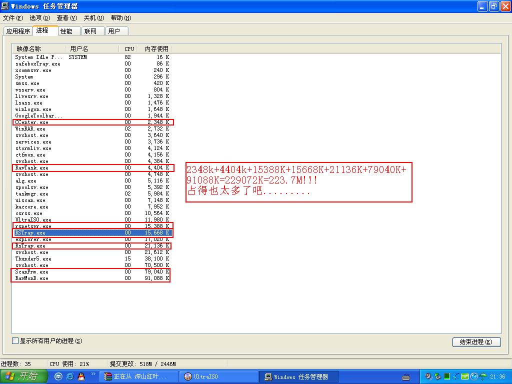The width and height of the screenshot is (512, 384).
Task: Select svchost.exe using 70,500 K
Action: (x=92, y=265)
